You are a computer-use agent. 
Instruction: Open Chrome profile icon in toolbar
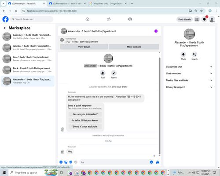coord(210,11)
